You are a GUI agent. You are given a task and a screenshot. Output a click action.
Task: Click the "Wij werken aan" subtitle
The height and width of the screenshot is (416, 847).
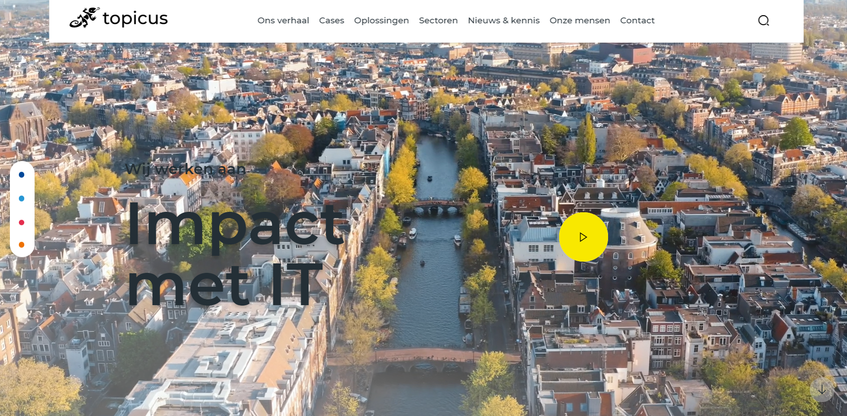coord(185,169)
